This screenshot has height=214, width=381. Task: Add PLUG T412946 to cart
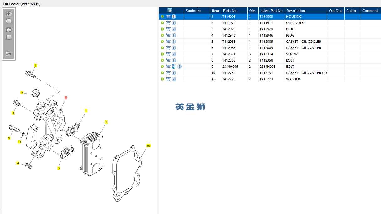coord(168,35)
